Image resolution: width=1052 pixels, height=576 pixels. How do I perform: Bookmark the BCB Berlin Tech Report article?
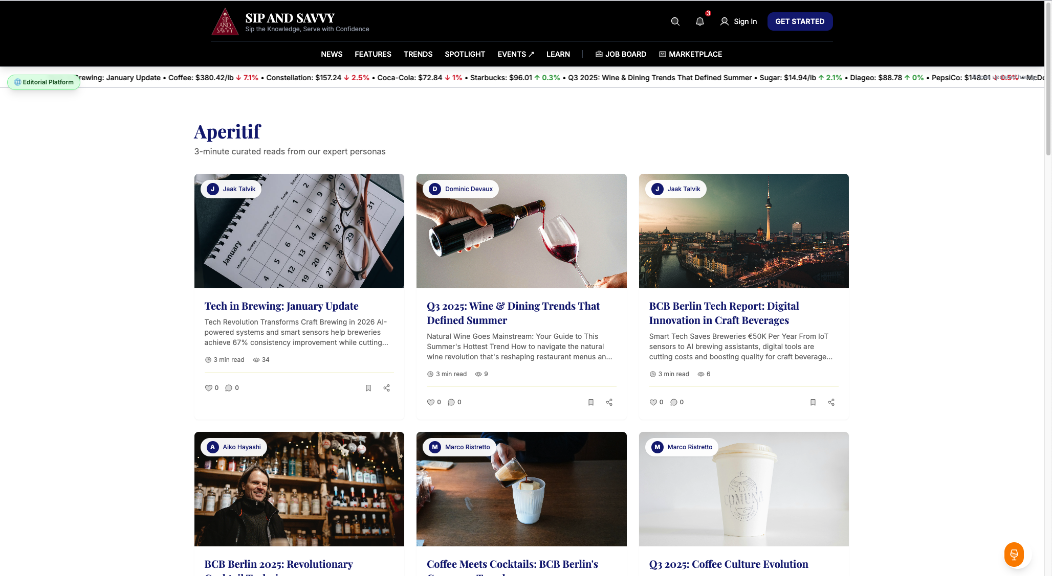[x=813, y=402]
